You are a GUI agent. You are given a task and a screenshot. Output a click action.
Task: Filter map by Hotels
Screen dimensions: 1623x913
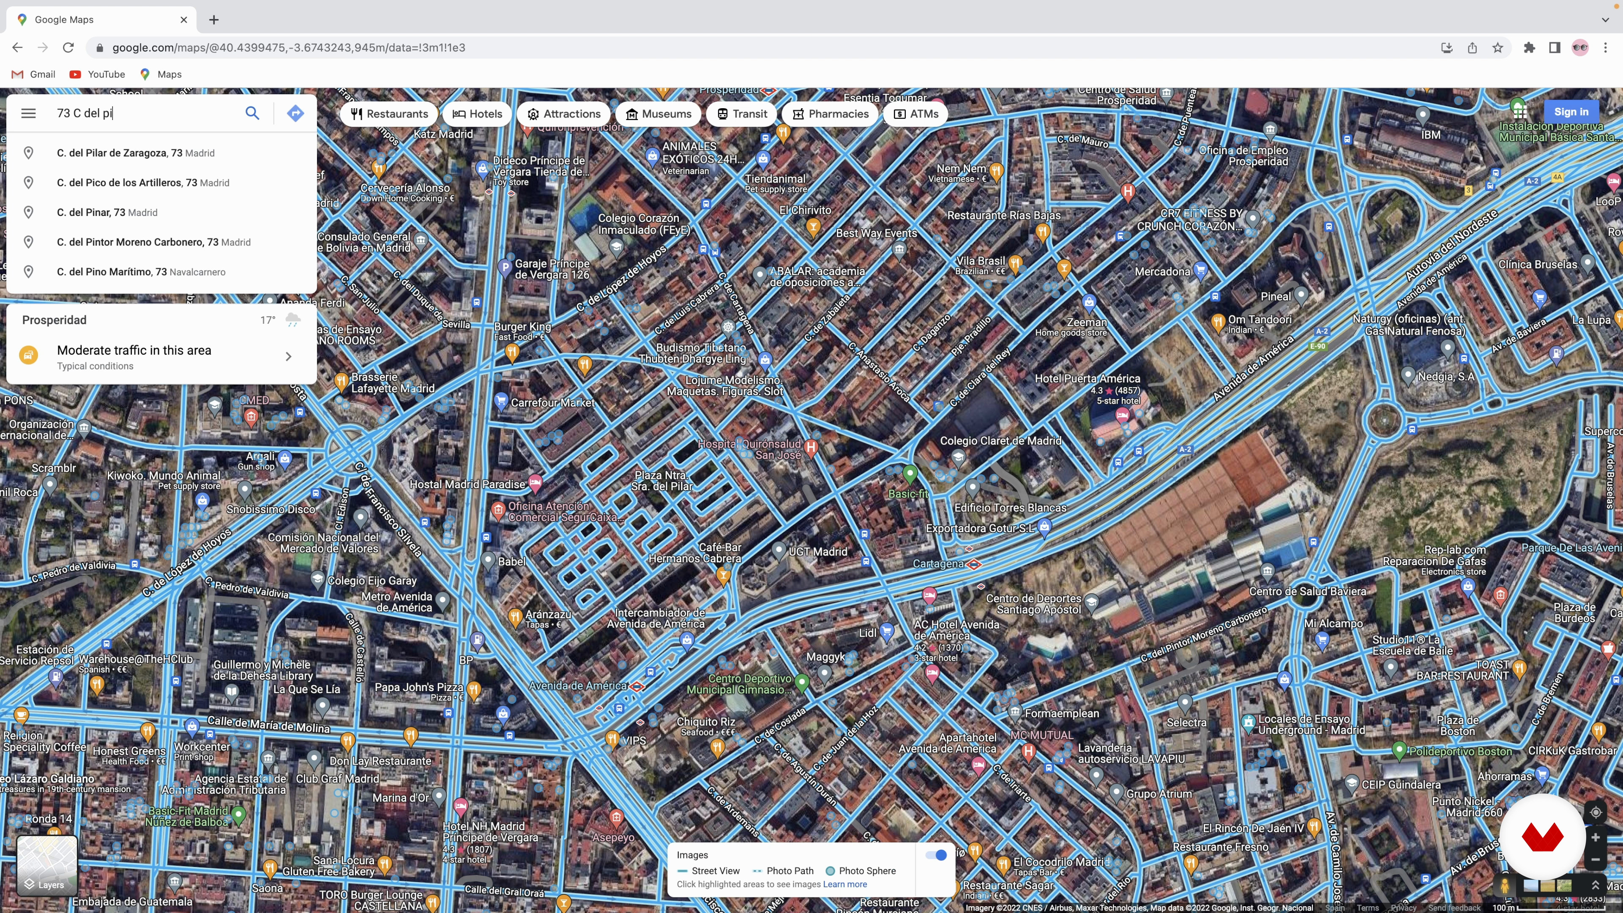pyautogui.click(x=477, y=114)
